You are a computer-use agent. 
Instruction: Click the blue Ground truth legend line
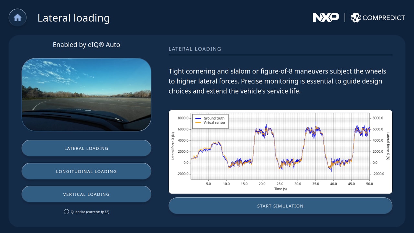198,118
